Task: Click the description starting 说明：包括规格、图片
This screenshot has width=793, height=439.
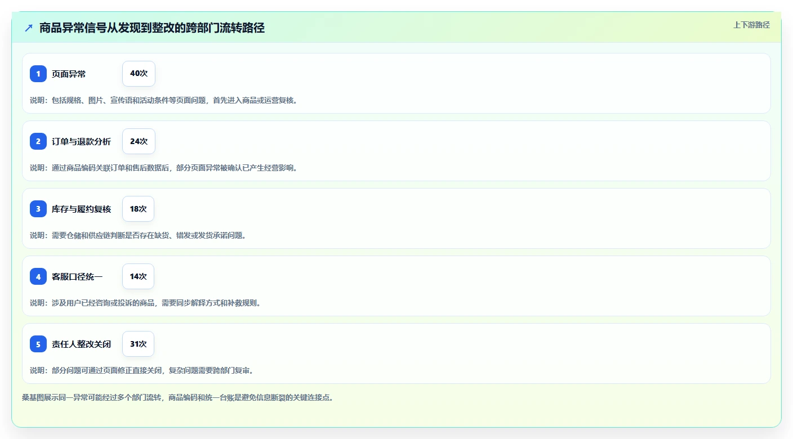Action: 163,100
